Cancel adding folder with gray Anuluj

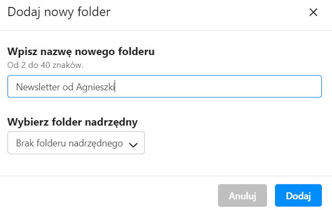(242, 196)
